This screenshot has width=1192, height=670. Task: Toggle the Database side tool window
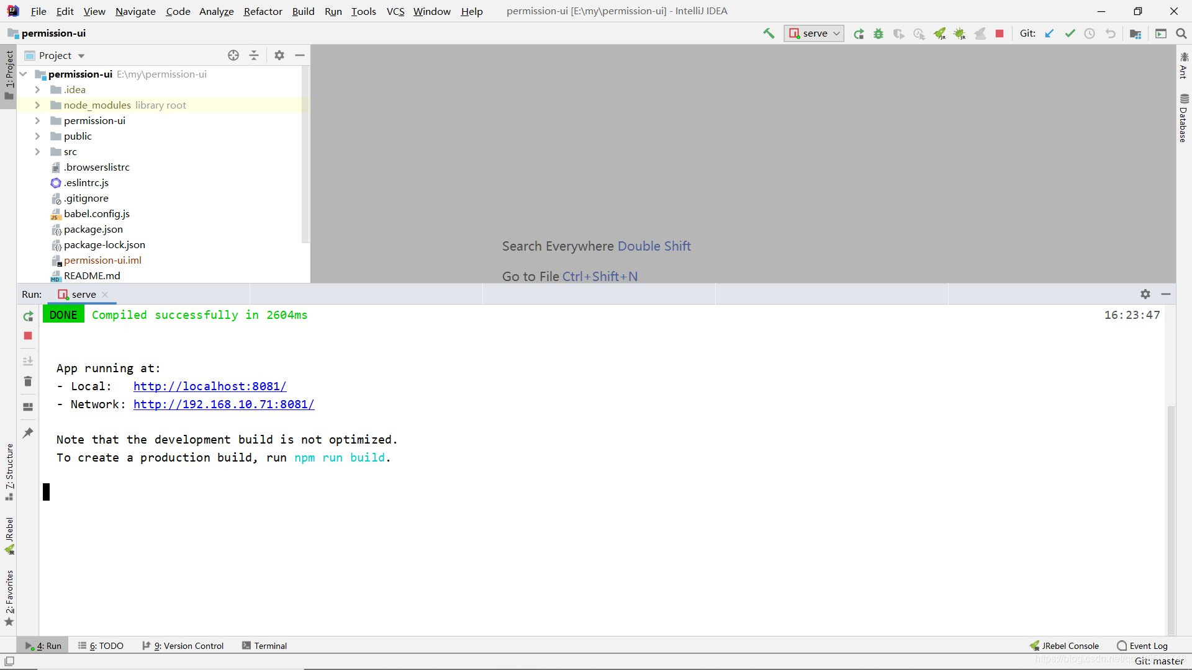1184,118
